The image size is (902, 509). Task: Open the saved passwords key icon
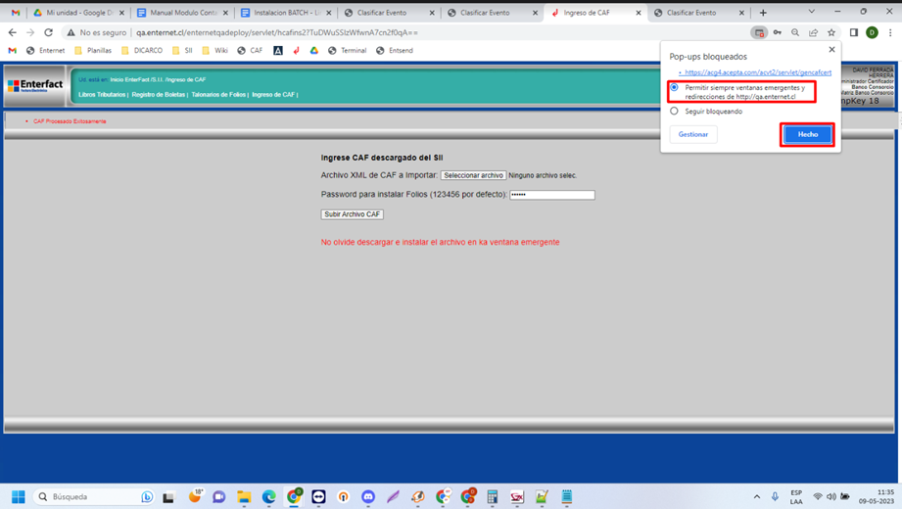tap(778, 32)
